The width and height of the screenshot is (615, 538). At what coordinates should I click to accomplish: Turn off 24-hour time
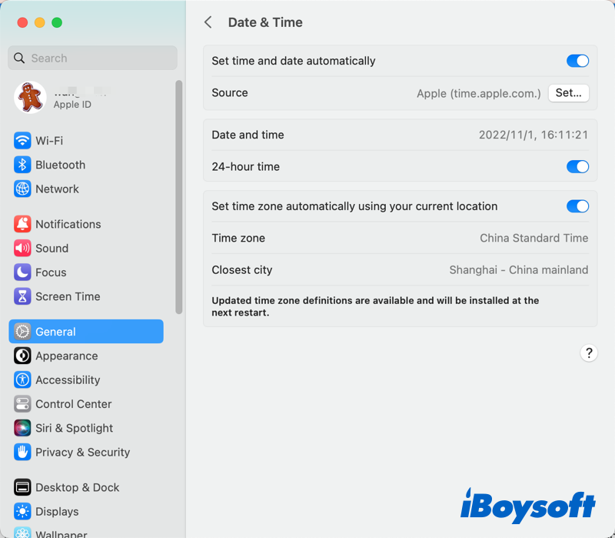(577, 166)
